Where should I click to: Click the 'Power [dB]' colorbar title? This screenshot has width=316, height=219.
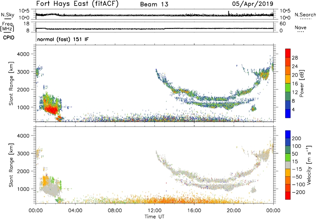click(x=301, y=83)
